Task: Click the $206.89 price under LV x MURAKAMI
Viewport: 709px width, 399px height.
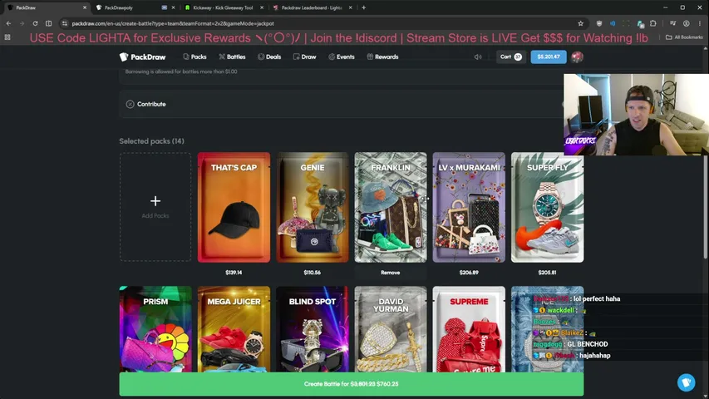Action: 469,273
